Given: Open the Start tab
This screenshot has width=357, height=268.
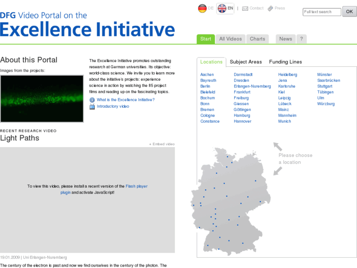Looking at the screenshot, I should click(206, 39).
